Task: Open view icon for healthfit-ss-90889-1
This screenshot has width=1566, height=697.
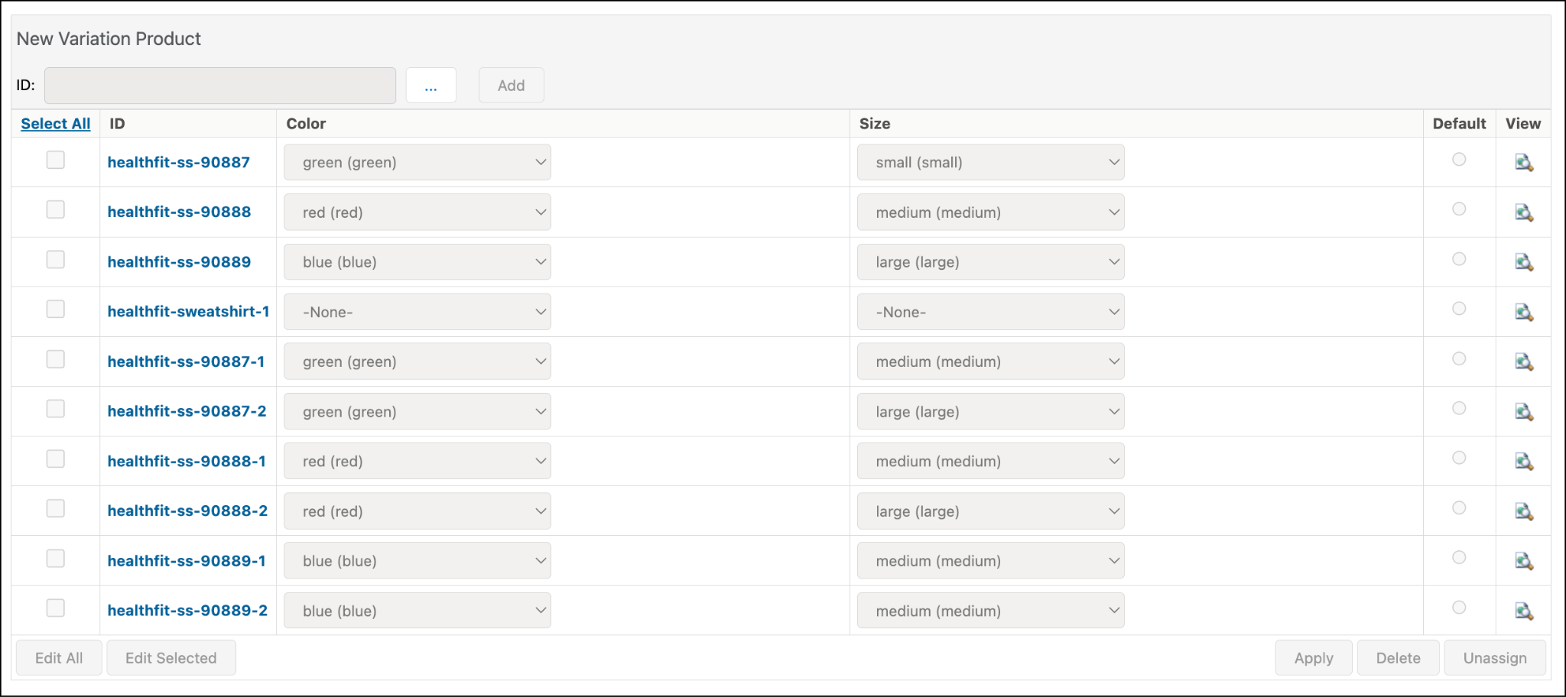Action: pyautogui.click(x=1524, y=561)
